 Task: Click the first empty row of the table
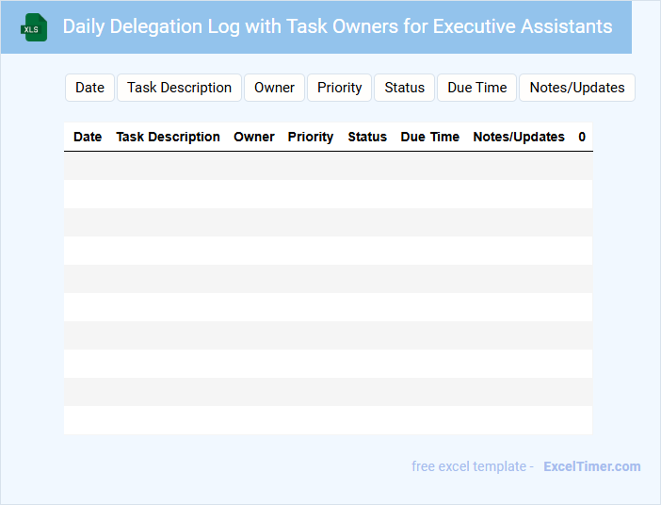click(328, 166)
